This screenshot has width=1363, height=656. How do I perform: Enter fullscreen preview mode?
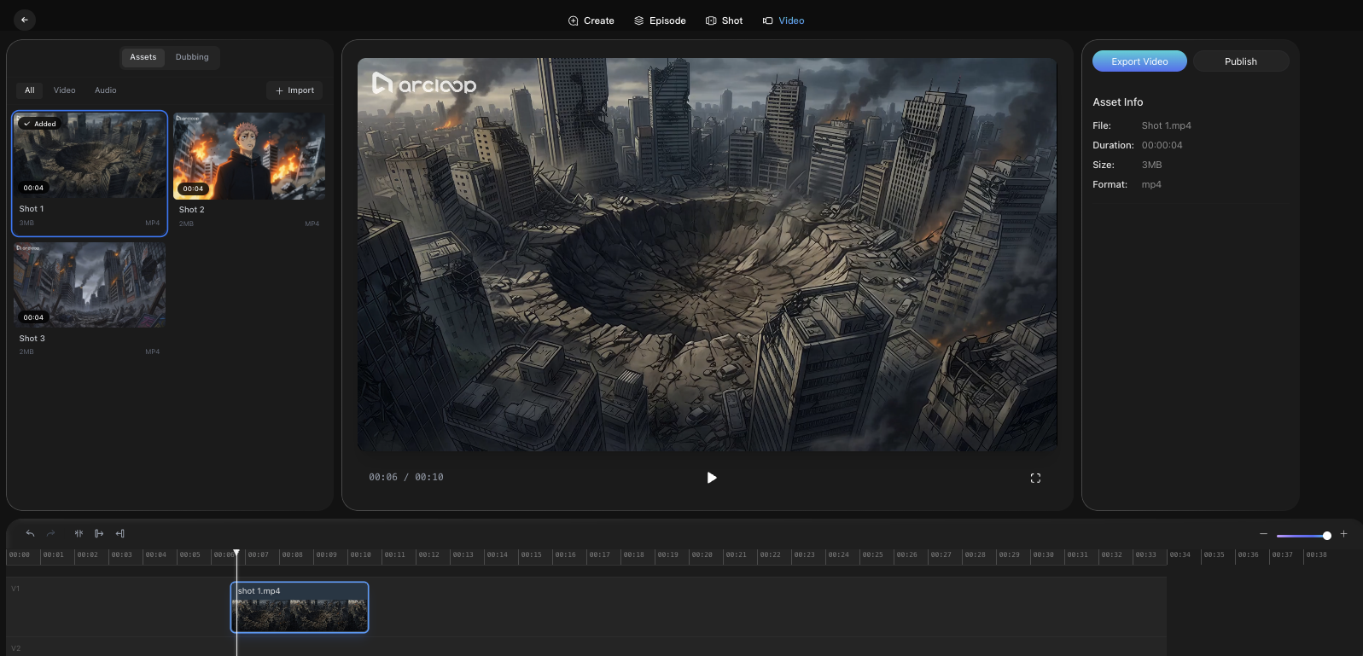click(1035, 478)
